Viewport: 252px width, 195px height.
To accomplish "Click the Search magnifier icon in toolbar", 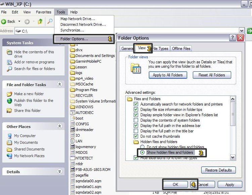I will coord(50,21).
